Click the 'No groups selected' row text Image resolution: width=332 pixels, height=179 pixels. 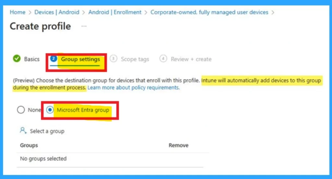click(x=43, y=159)
